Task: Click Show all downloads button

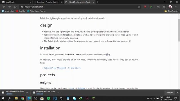Action: 169,93
